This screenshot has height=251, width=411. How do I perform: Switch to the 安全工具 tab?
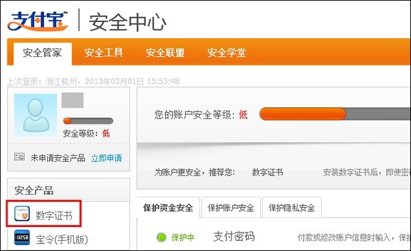click(103, 53)
